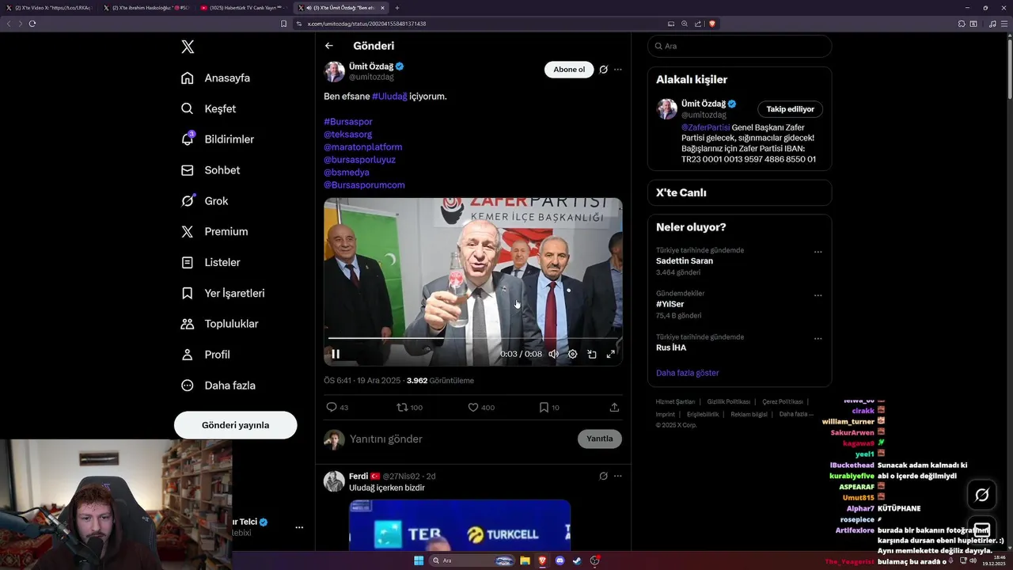The width and height of the screenshot is (1013, 570).
Task: Seek on the video progress bar
Action: [472, 338]
